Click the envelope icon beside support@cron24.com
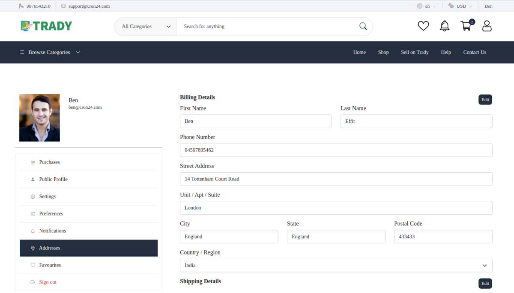Screen dimensions: 514x293 [63, 6]
